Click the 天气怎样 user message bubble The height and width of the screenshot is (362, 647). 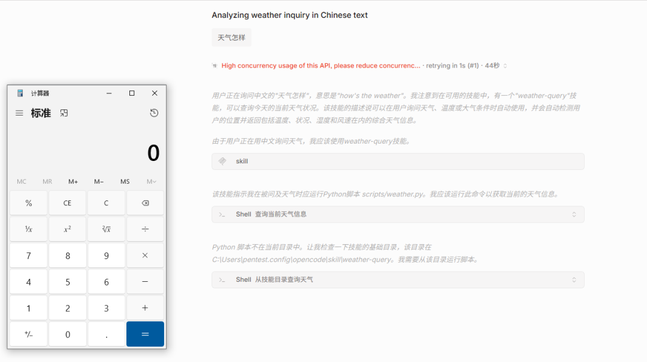pyautogui.click(x=231, y=38)
